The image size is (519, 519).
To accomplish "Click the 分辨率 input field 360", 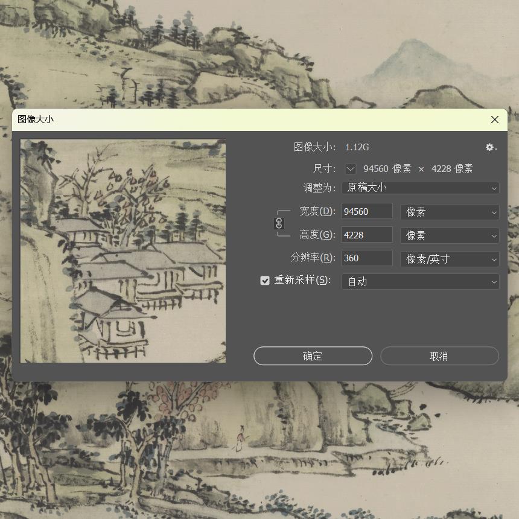I will click(x=367, y=258).
